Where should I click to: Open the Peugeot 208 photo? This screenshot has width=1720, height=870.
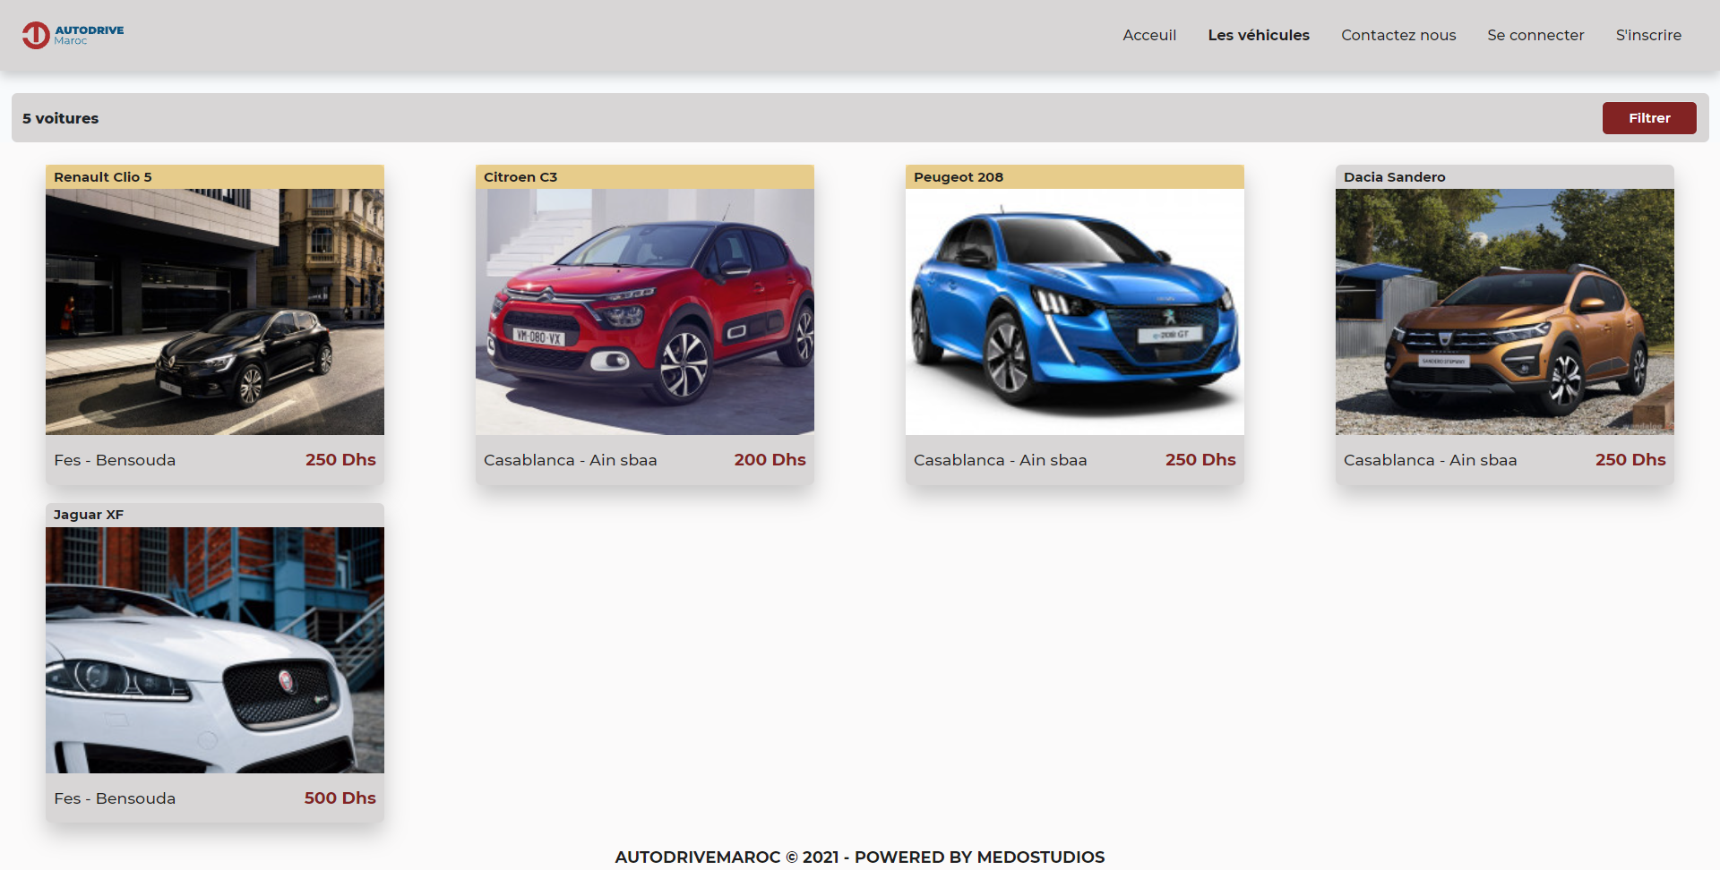tap(1075, 311)
